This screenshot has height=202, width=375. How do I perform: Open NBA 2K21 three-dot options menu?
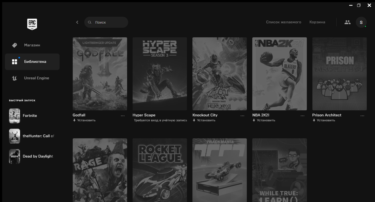coord(303,116)
